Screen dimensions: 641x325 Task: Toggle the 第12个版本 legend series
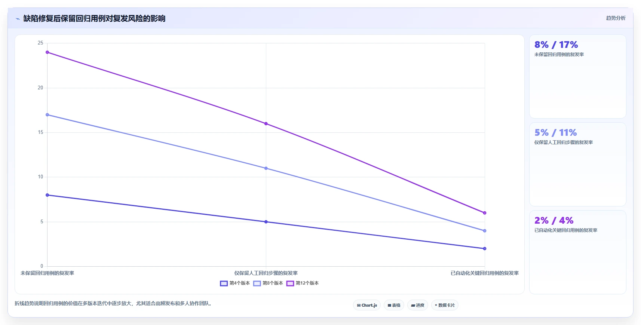tap(303, 283)
